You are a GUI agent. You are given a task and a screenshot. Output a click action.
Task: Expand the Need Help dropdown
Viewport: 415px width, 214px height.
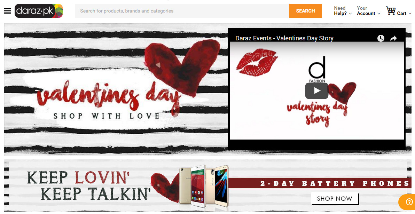click(343, 11)
